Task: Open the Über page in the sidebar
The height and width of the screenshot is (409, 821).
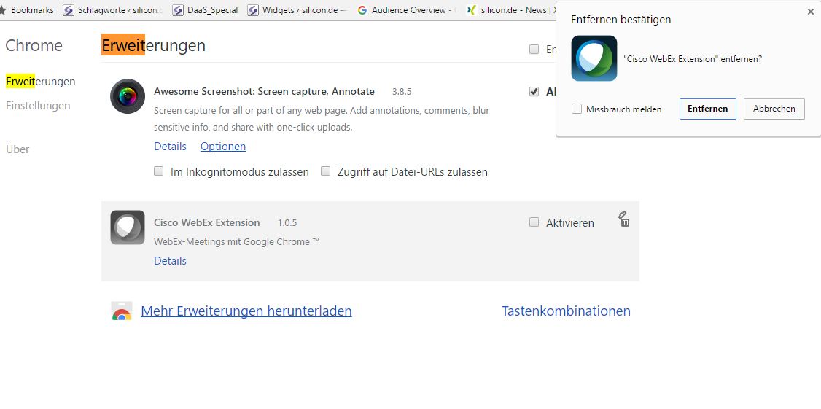Action: pyautogui.click(x=17, y=149)
